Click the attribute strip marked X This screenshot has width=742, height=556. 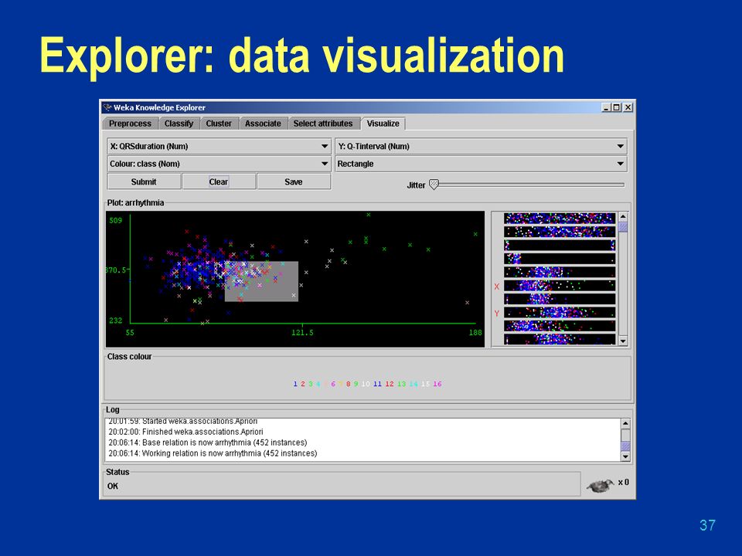pyautogui.click(x=560, y=286)
